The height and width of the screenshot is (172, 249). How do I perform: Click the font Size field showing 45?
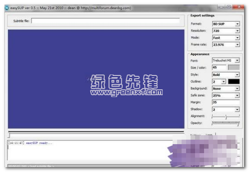[x=219, y=67]
